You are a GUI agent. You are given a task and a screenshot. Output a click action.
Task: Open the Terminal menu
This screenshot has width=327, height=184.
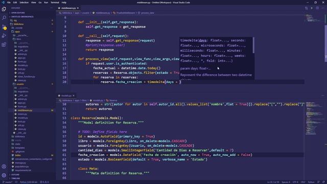(55, 3)
